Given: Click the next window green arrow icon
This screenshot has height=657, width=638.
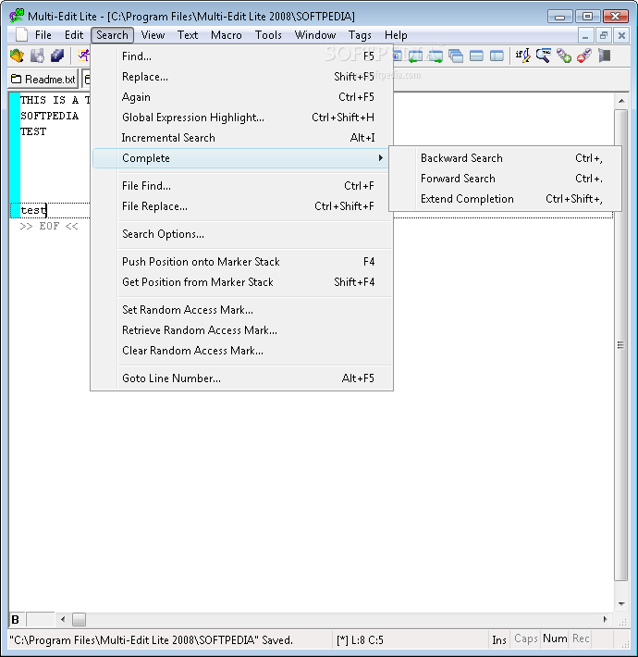Looking at the screenshot, I should (x=436, y=56).
